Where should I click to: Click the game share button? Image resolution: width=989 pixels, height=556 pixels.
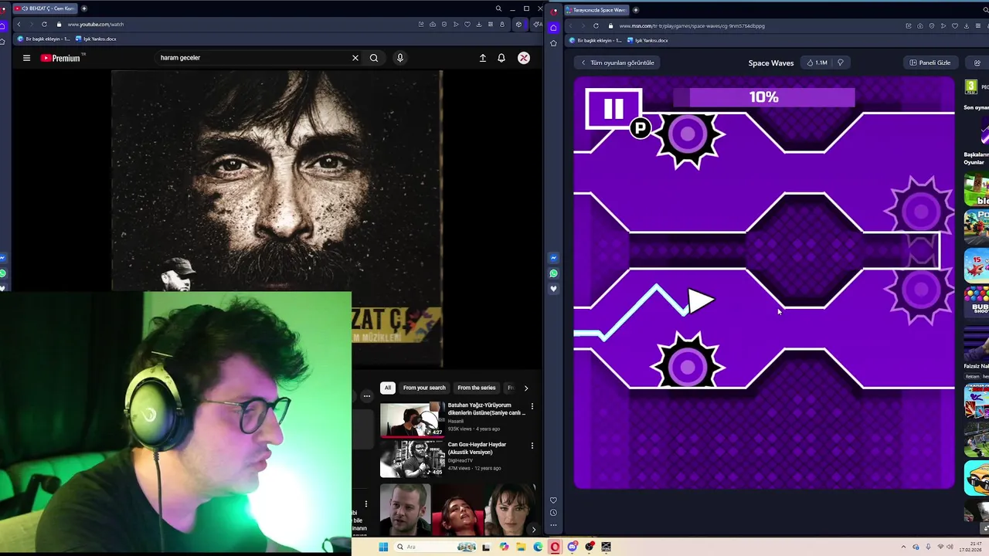coord(977,63)
